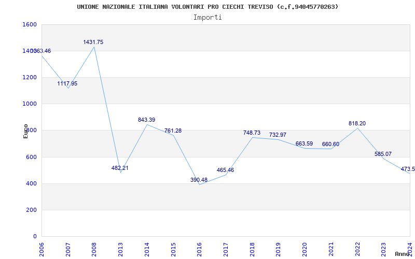
Task: Select the 843.39 value above 2014
Action: [x=146, y=120]
